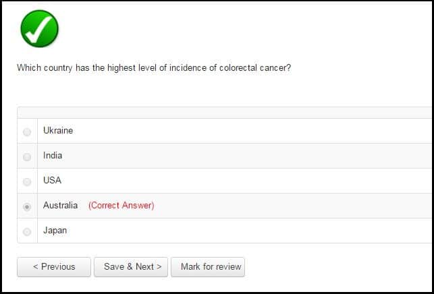The height and width of the screenshot is (294, 434).
Task: Go back with the Previous button
Action: pyautogui.click(x=54, y=267)
